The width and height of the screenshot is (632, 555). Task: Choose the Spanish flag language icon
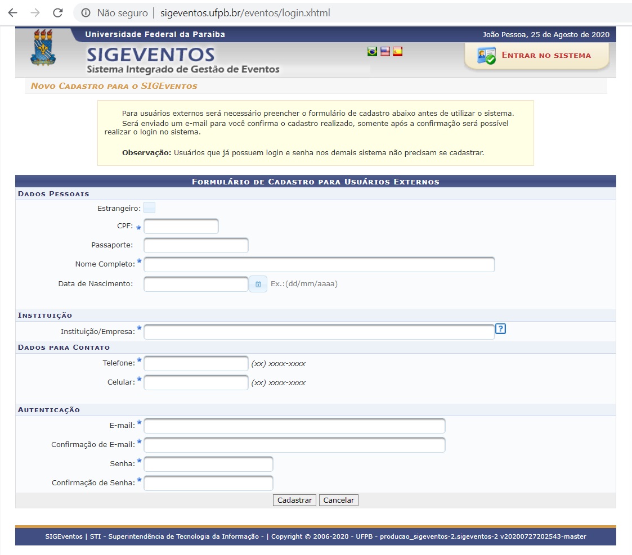[x=397, y=52]
